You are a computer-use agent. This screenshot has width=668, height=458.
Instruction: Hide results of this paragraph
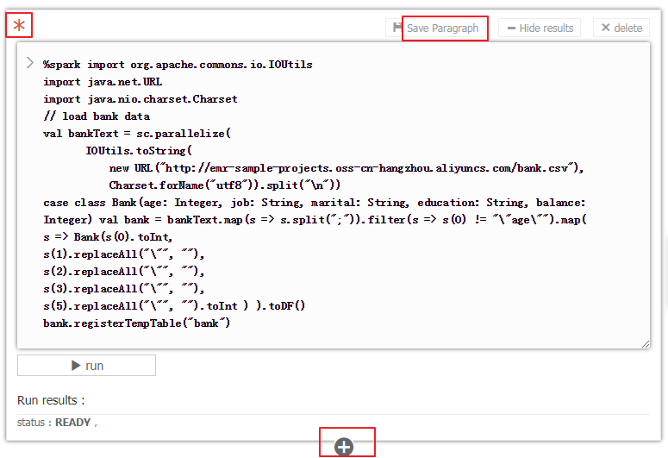(540, 28)
